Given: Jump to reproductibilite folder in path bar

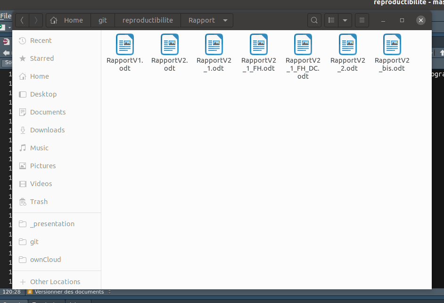Looking at the screenshot, I should [x=148, y=20].
